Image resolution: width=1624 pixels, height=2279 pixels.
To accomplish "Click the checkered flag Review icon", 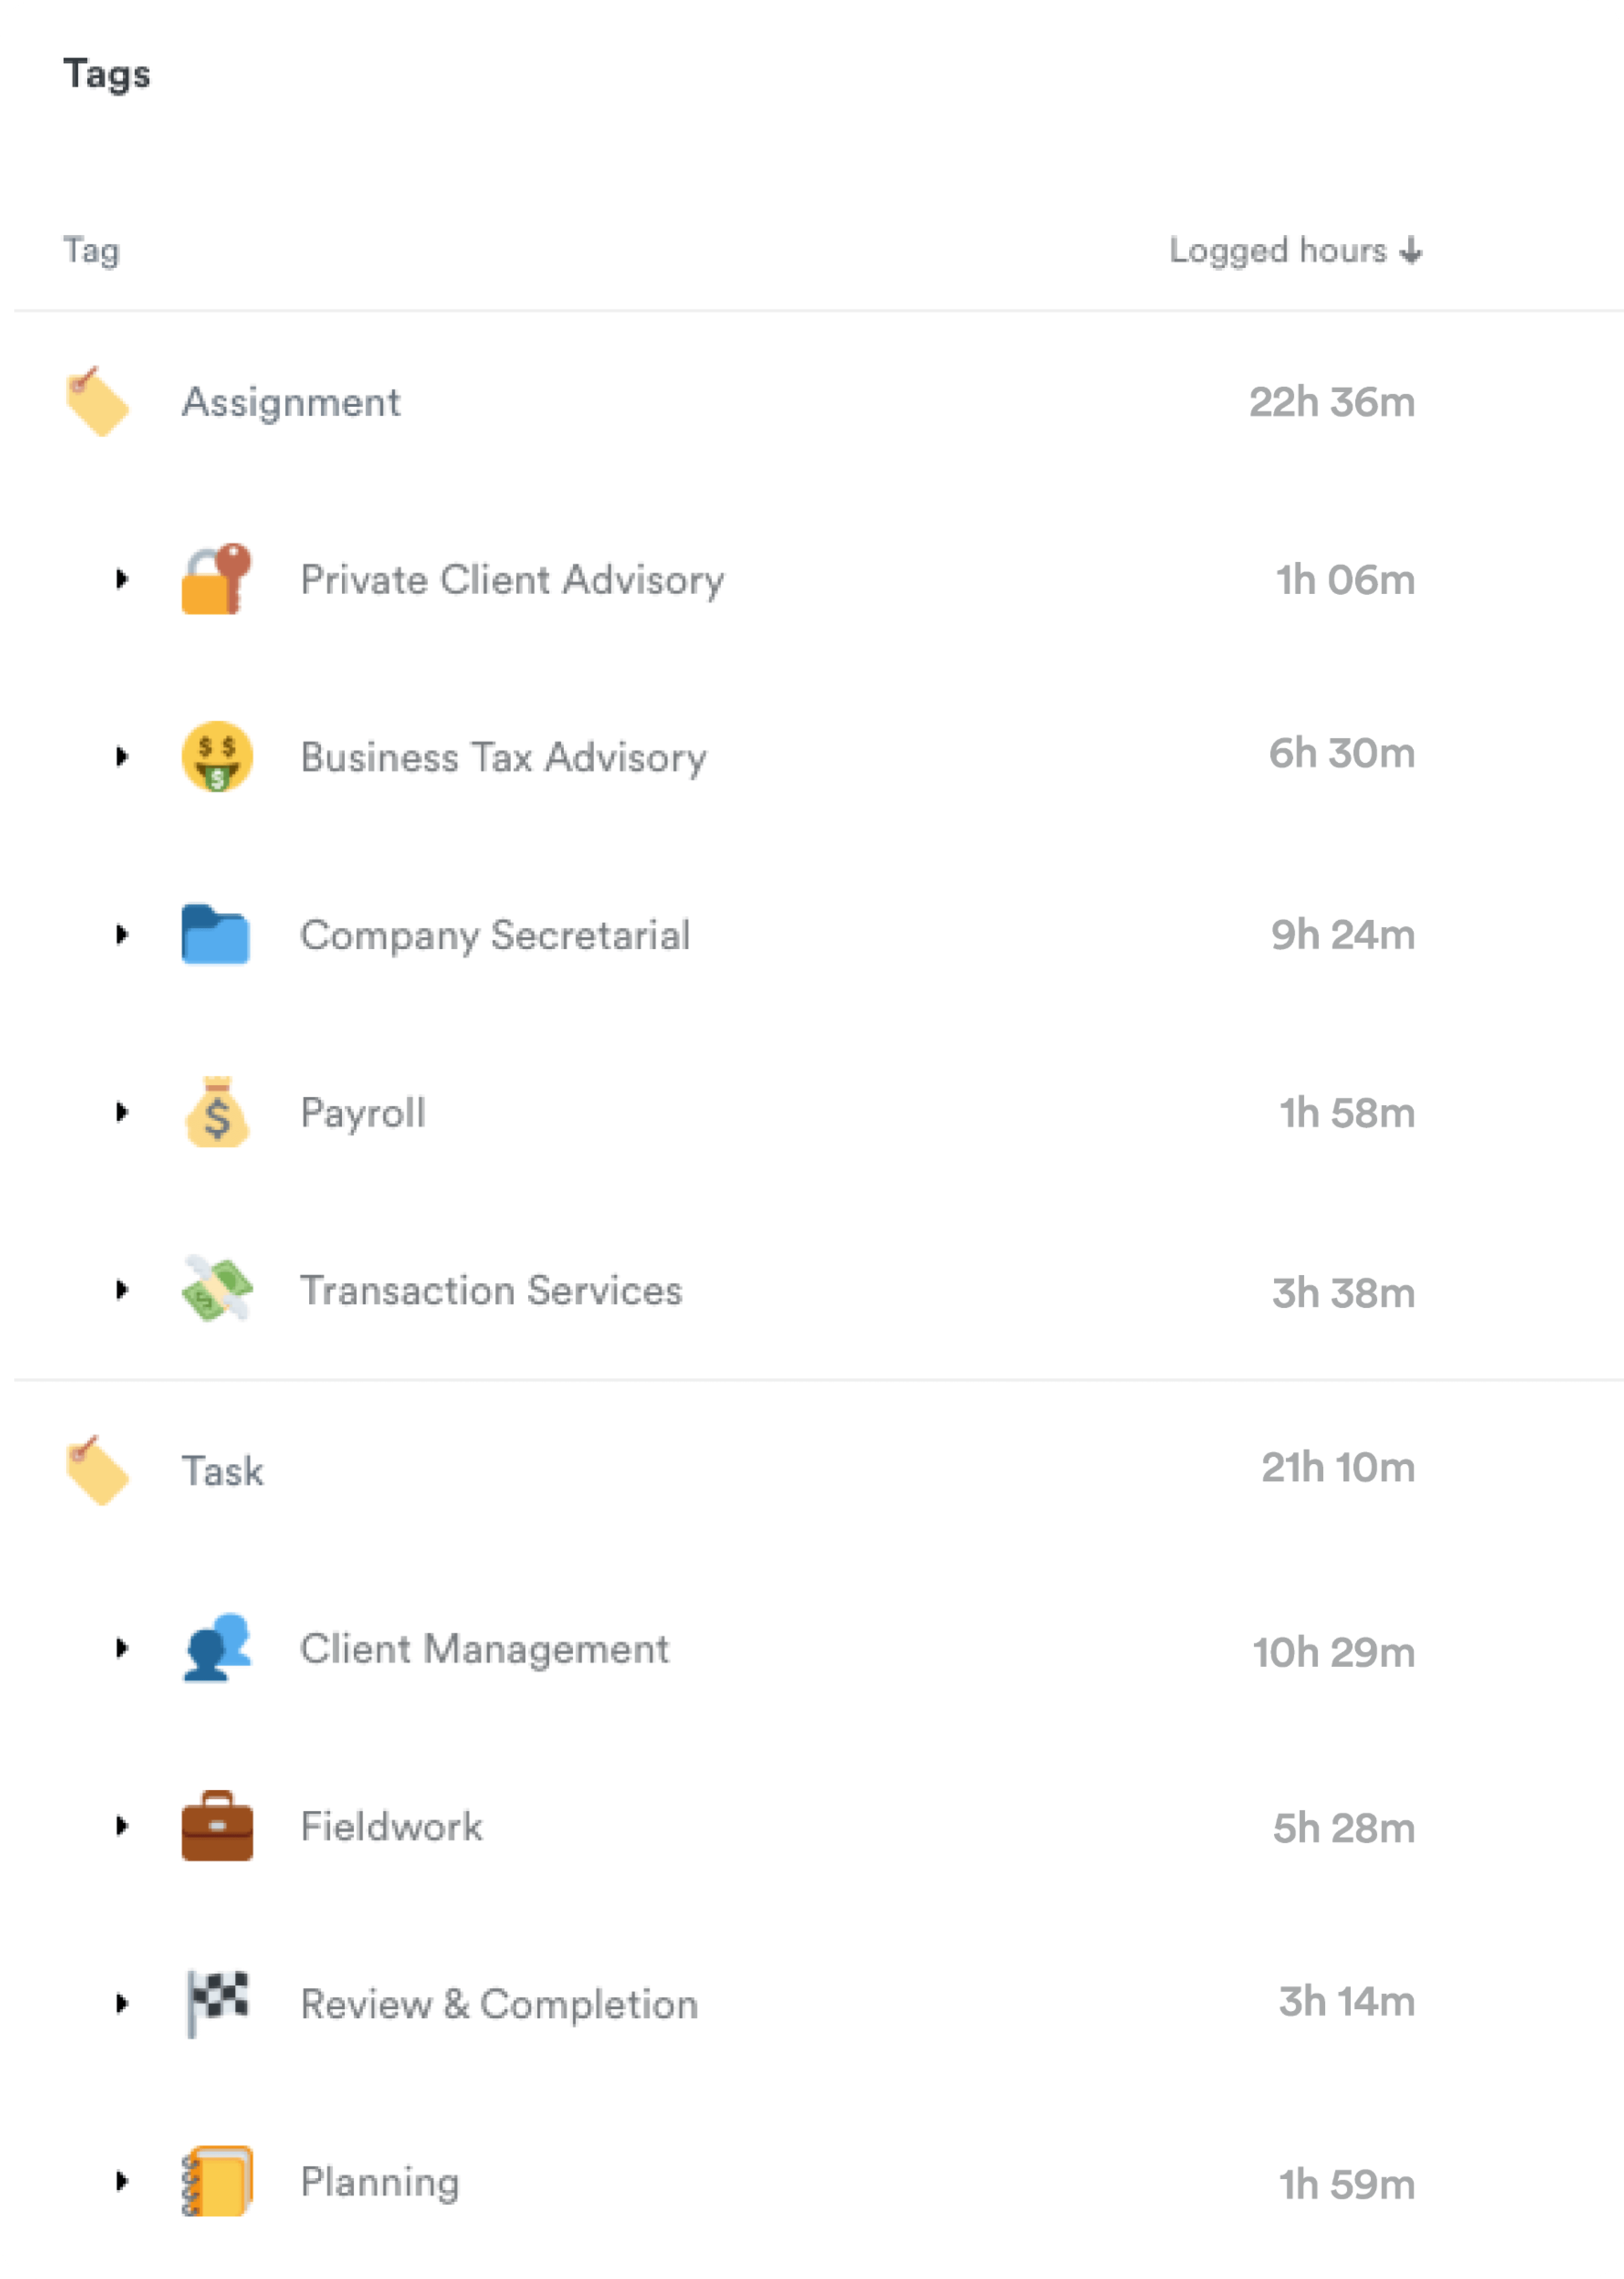I will 217,2003.
